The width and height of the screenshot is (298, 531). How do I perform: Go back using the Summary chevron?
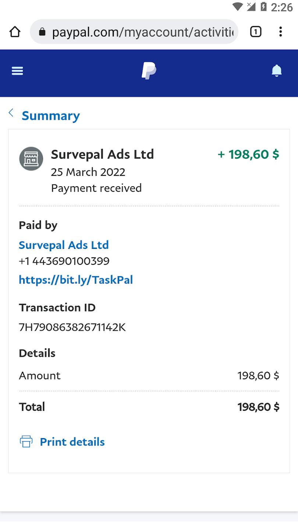tap(11, 113)
